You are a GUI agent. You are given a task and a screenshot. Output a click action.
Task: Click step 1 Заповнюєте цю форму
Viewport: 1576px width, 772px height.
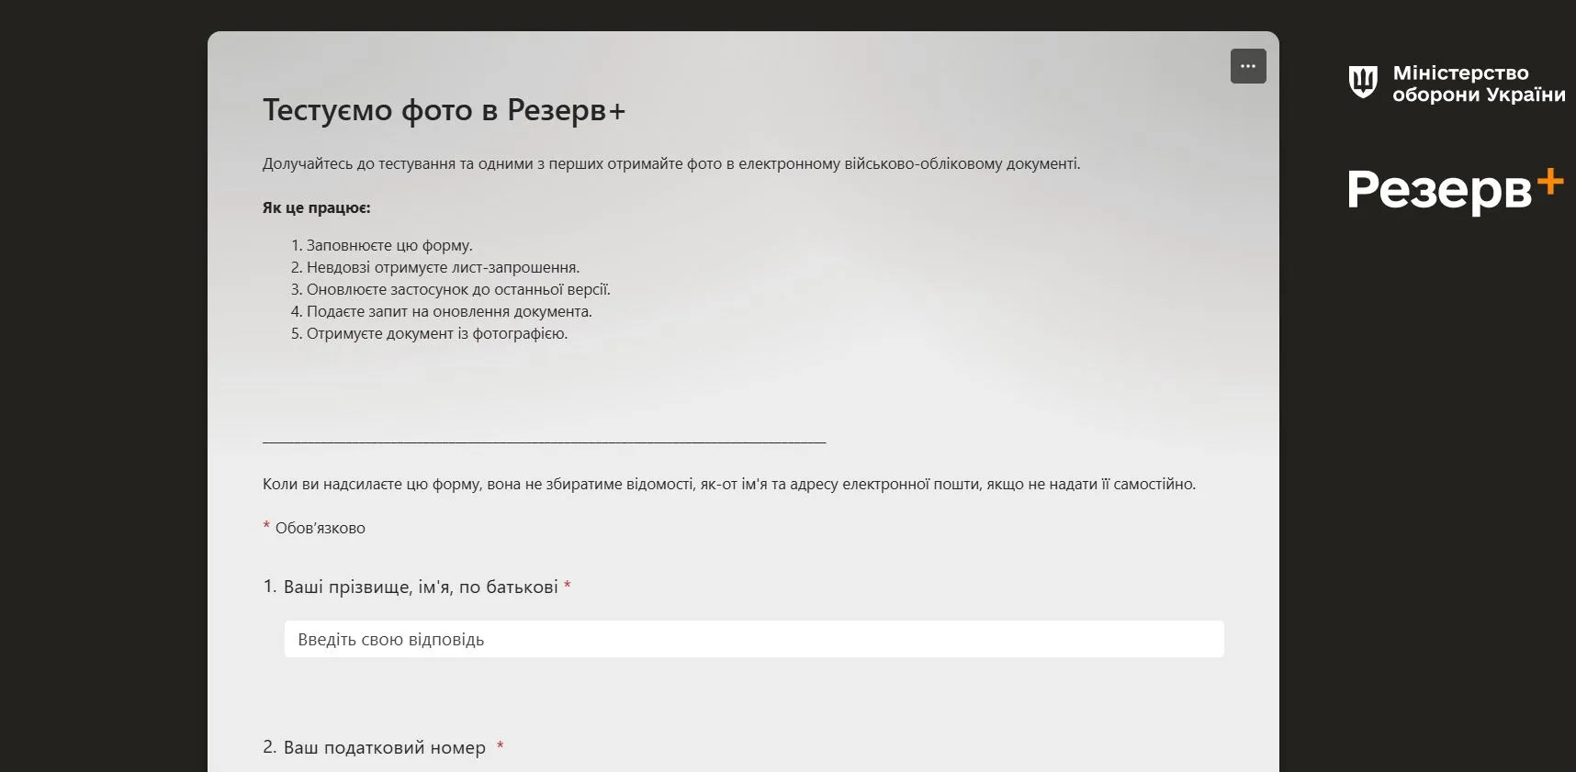[x=388, y=245]
